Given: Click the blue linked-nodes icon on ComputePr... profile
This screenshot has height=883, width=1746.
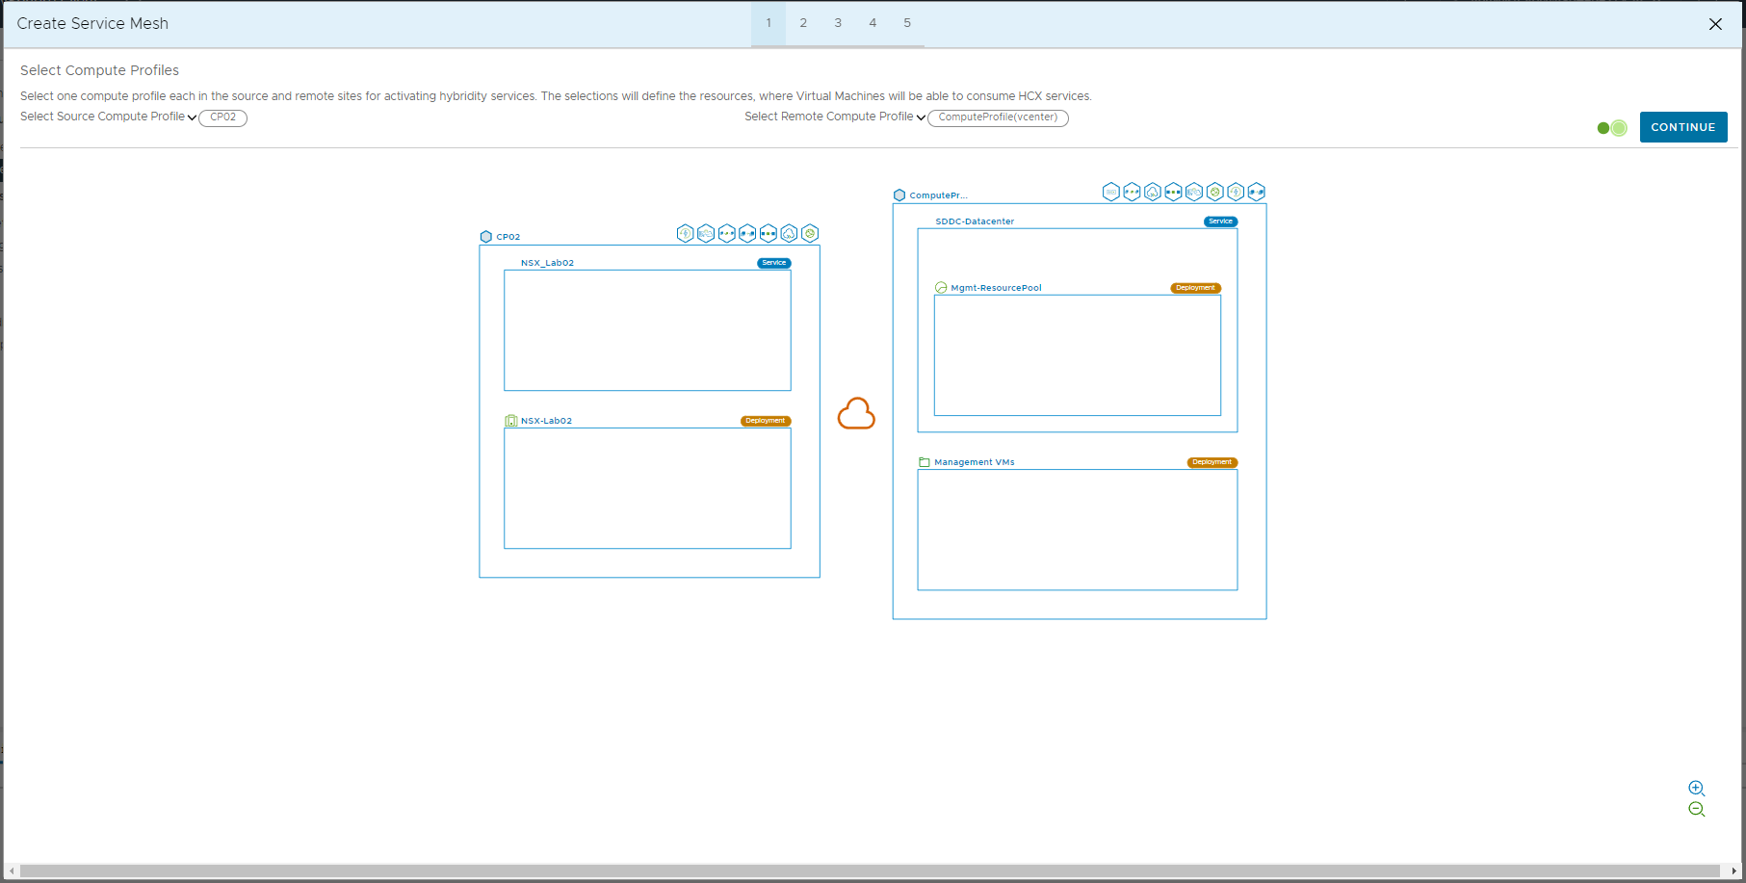Looking at the screenshot, I should [1257, 192].
